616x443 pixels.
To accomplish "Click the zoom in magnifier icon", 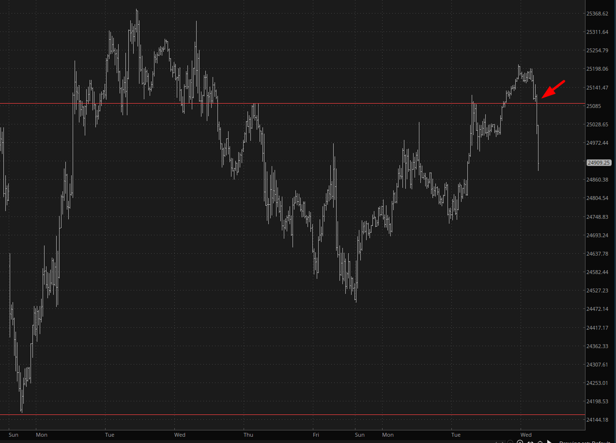I will click(520, 442).
